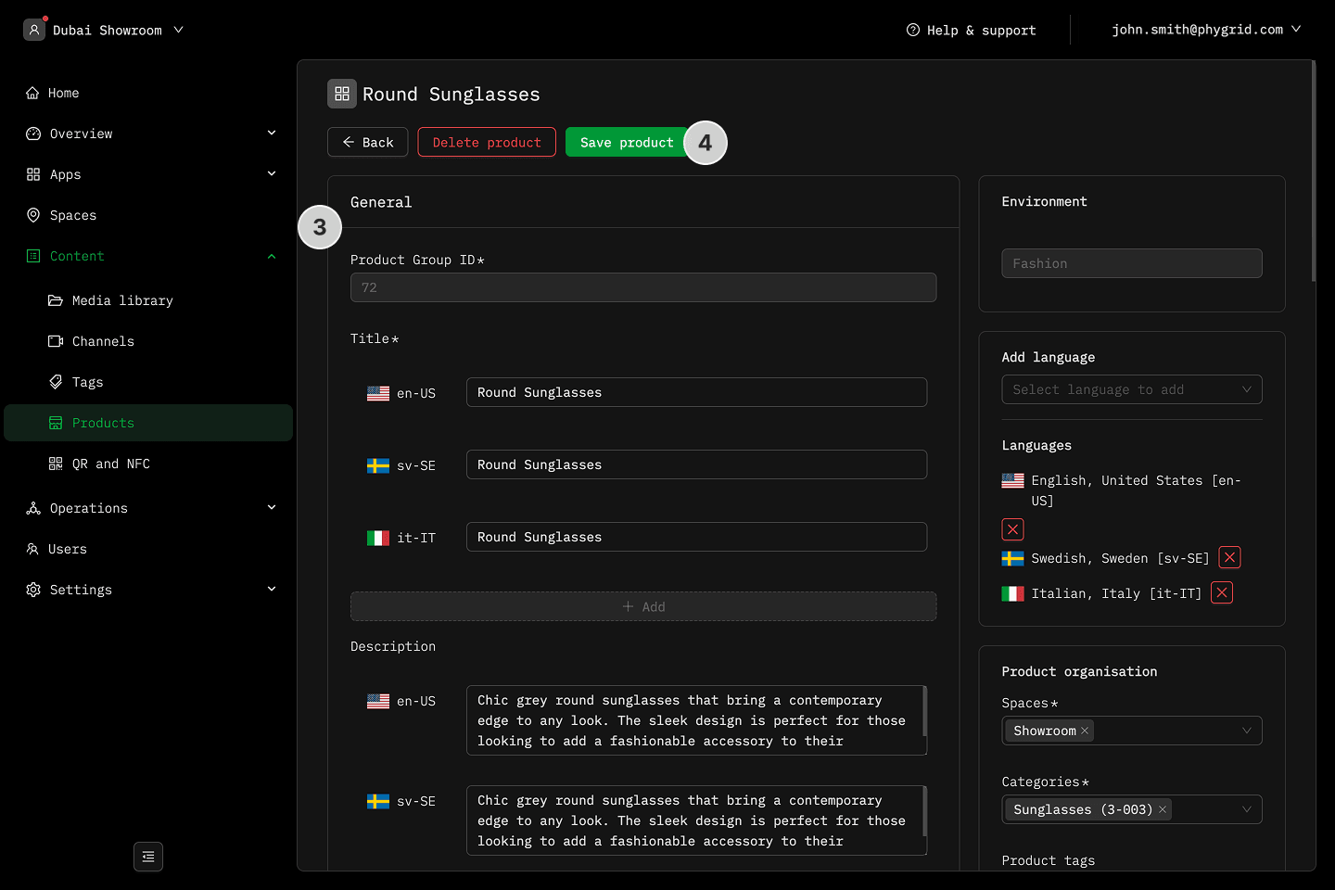
Task: Remove Sunglasses (3-003) category tag
Action: tap(1163, 809)
